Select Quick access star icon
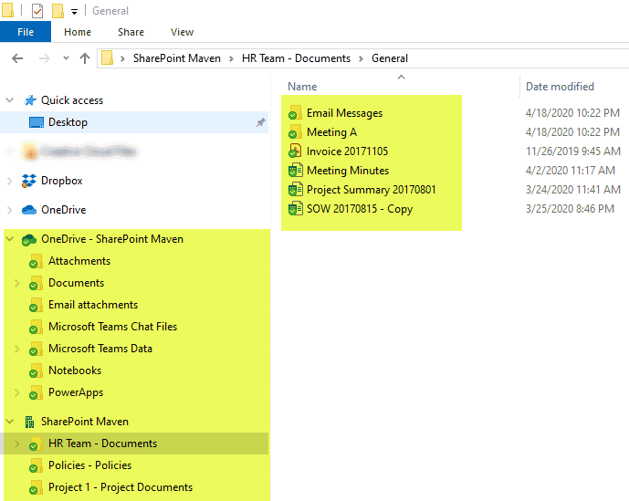The height and width of the screenshot is (501, 629). tap(30, 100)
